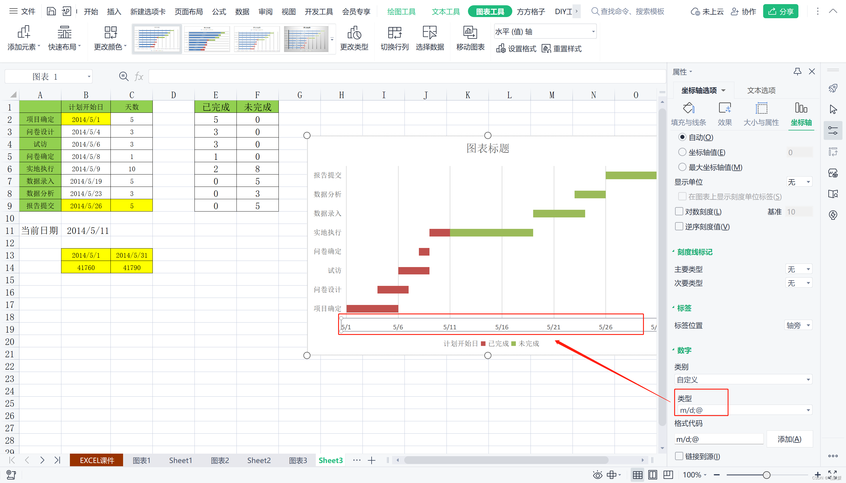846x483 pixels.
Task: Expand the 水平 (值) 轴 element dropdown
Action: (593, 32)
